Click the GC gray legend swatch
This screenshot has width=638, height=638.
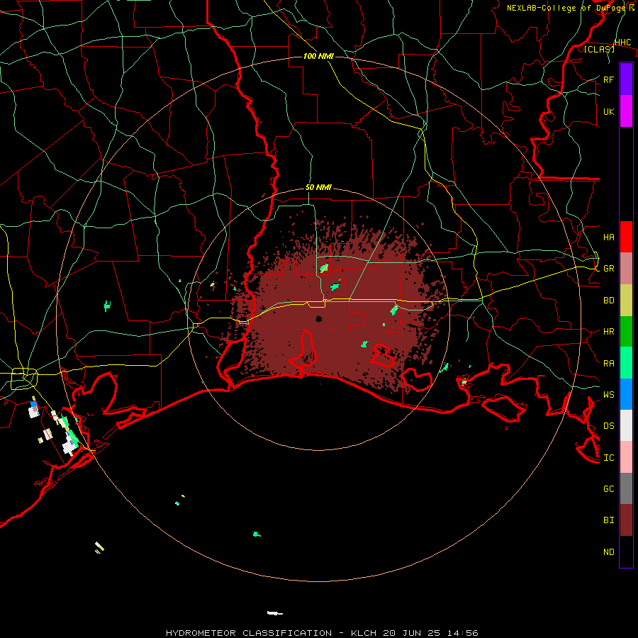(x=626, y=488)
